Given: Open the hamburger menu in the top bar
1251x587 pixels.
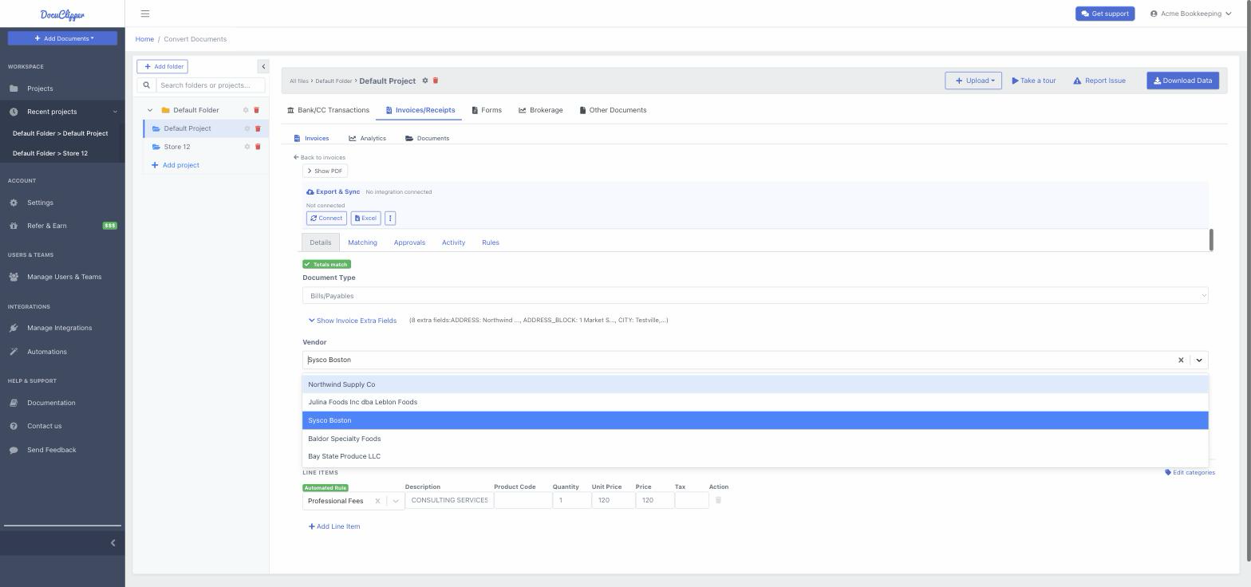Looking at the screenshot, I should [x=145, y=14].
